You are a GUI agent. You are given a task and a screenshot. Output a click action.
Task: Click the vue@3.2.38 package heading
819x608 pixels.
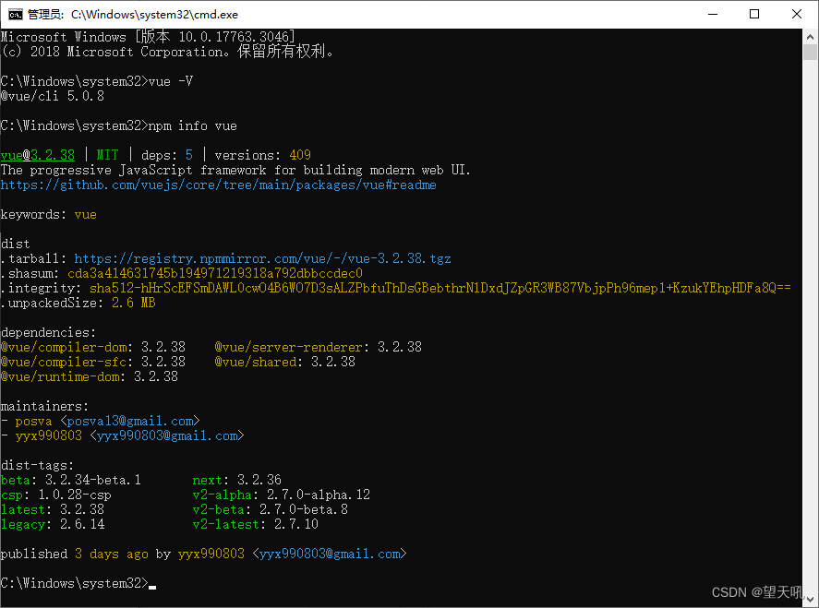point(38,155)
